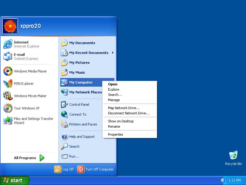This screenshot has height=185, width=246.
Task: Click the My Pictures folder icon
Action: [64, 63]
